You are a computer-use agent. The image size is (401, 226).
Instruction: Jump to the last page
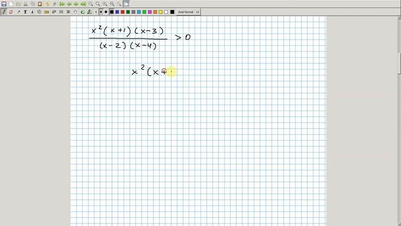[x=83, y=4]
